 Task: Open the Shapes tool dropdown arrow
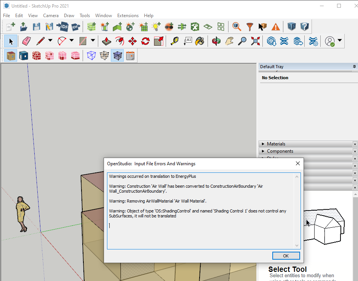93,40
